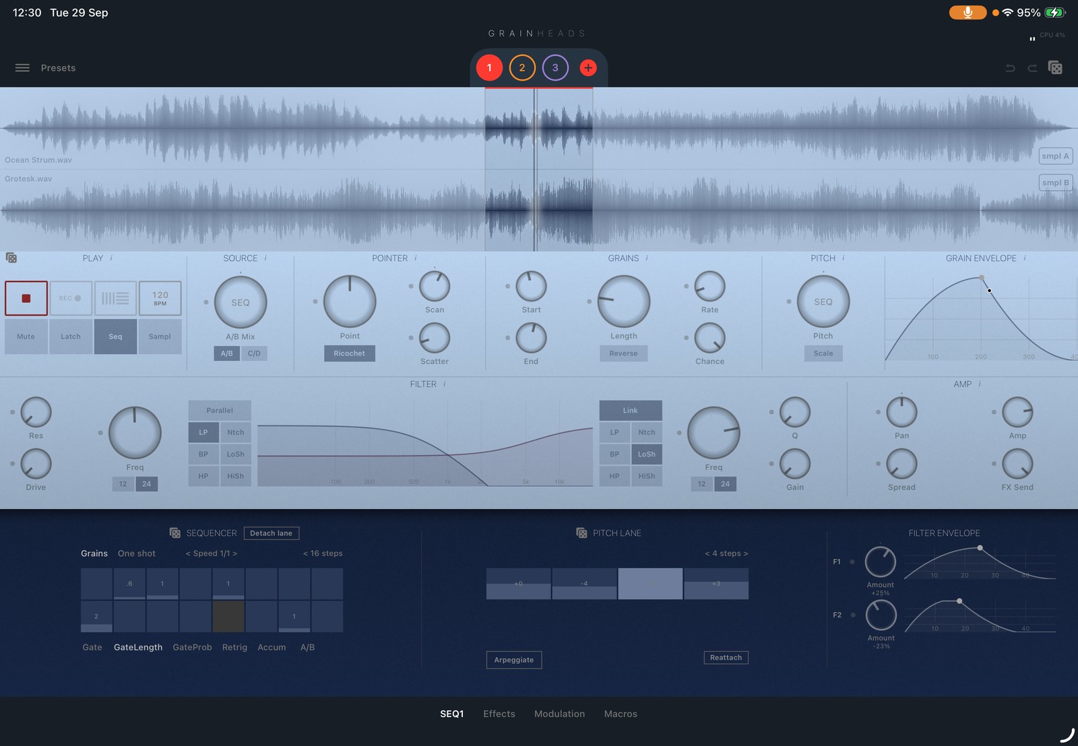This screenshot has width=1078, height=746.
Task: Toggle the Latch mode
Action: pyautogui.click(x=71, y=337)
